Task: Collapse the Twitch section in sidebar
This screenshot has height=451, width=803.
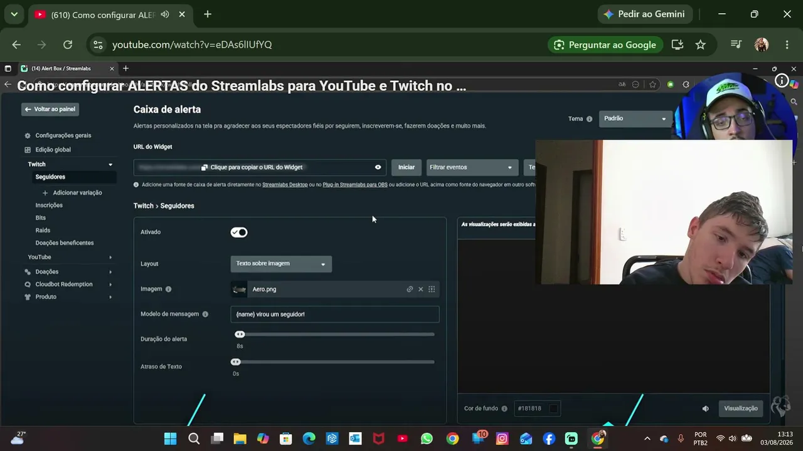Action: [110, 165]
